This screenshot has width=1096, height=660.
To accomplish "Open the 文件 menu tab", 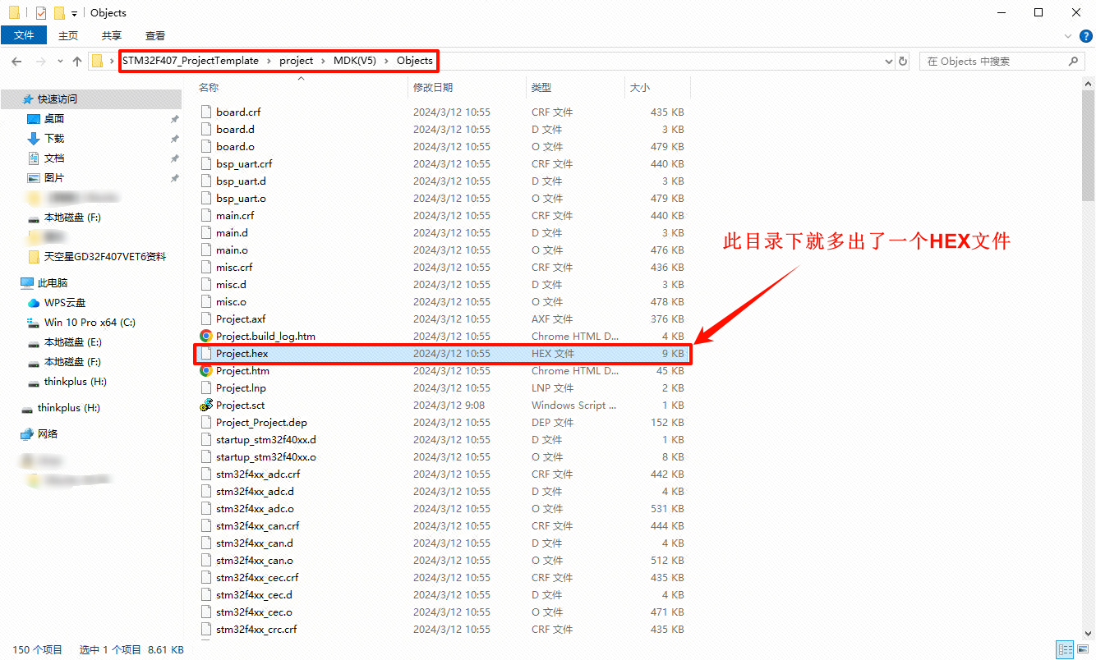I will (x=24, y=35).
